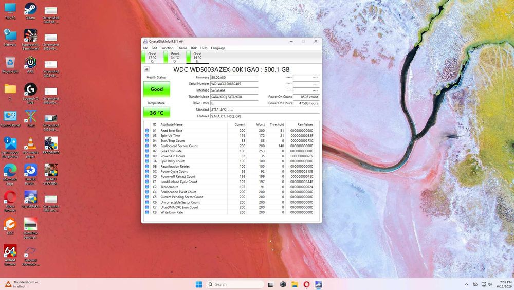Click the Threshold column header
Viewport: 514px width, 290px height.
click(276, 124)
